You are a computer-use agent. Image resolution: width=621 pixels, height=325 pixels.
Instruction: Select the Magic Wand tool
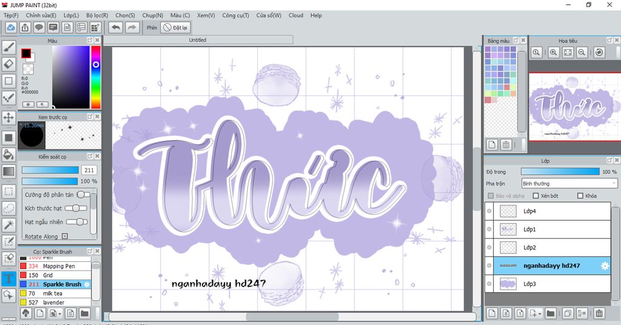8,225
